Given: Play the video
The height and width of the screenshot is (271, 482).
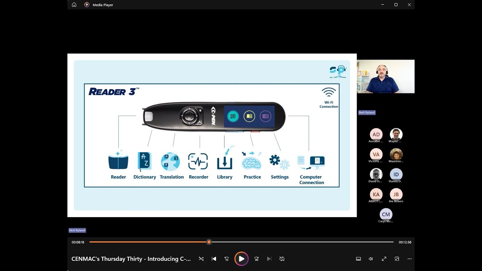Looking at the screenshot, I should click(241, 259).
